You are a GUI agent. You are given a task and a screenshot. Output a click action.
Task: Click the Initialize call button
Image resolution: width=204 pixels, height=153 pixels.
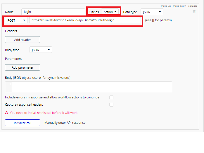23,123
